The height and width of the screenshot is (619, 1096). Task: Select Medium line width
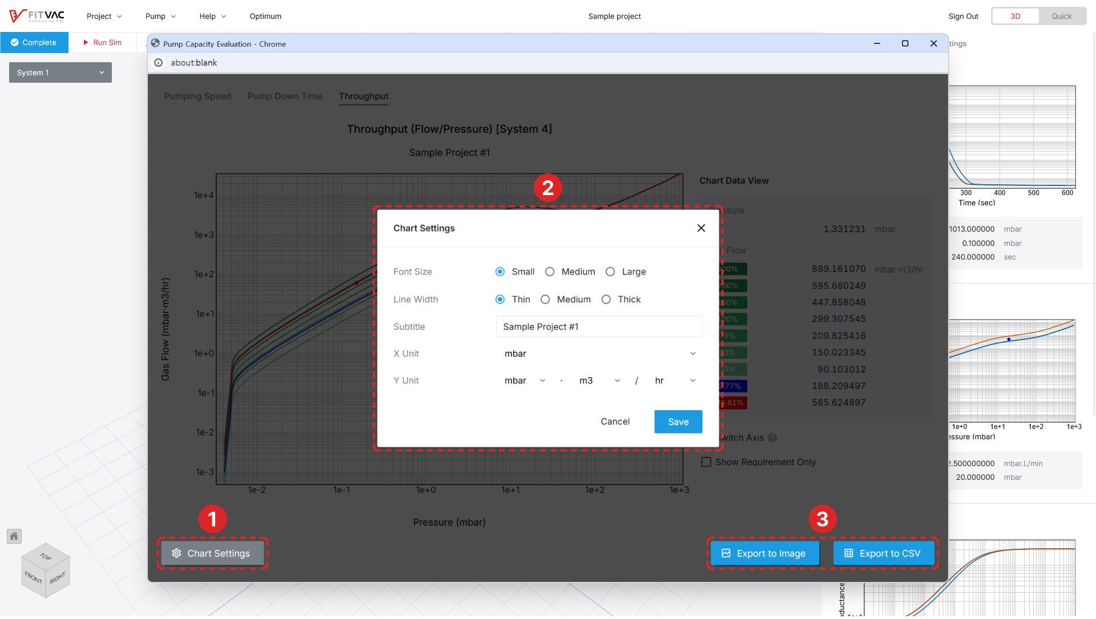(x=545, y=300)
